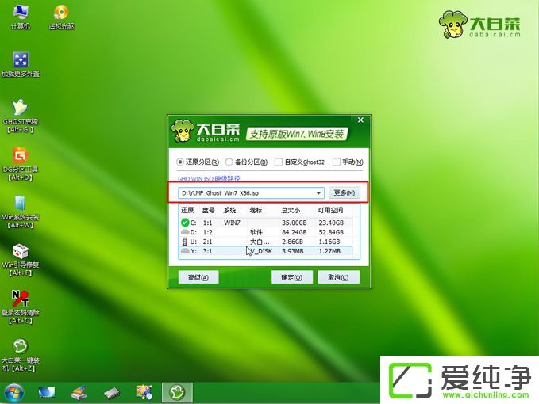Open the Windows Start orb
Image resolution: width=539 pixels, height=404 pixels.
[x=14, y=393]
